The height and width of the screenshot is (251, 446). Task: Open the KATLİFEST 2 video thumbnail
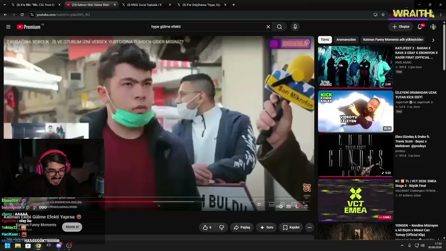point(356,67)
